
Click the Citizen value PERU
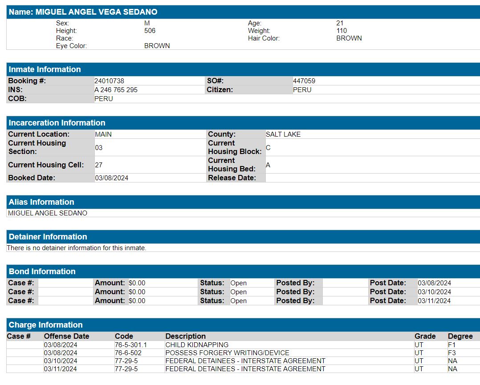pyautogui.click(x=302, y=89)
